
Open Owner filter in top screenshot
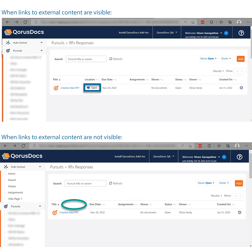[226, 59]
